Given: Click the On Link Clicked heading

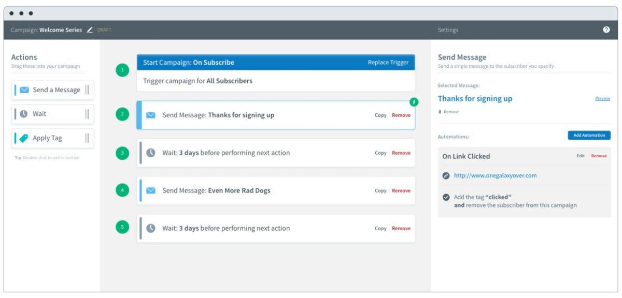Looking at the screenshot, I should click(x=466, y=156).
